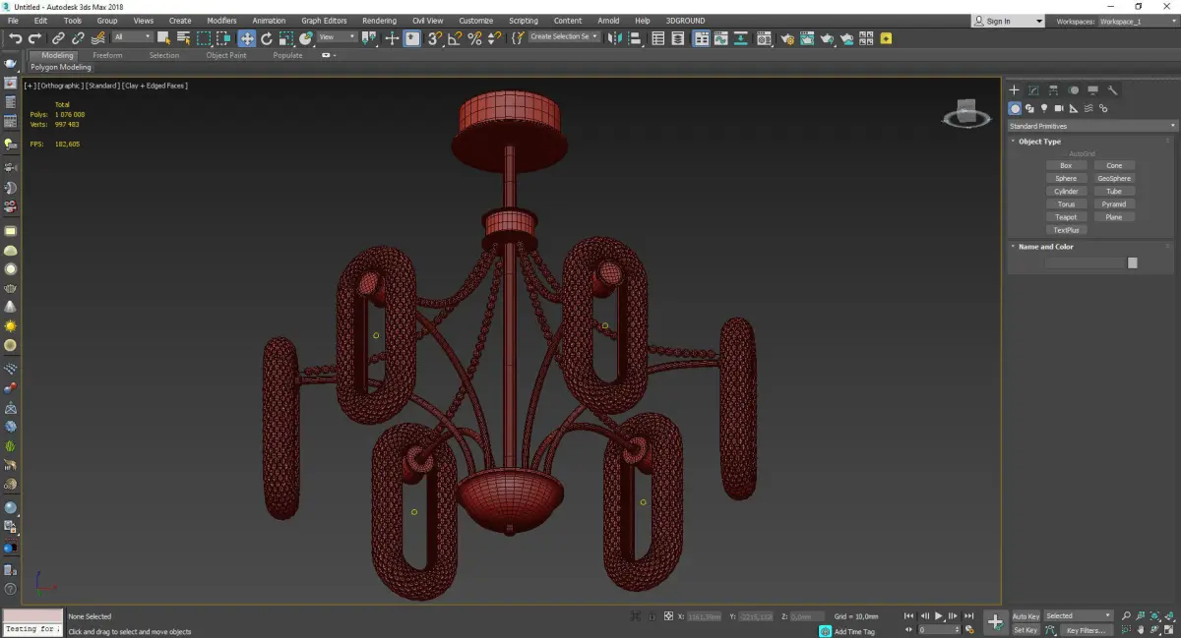1181x638 pixels.
Task: Toggle the Angle Snap button
Action: [454, 38]
